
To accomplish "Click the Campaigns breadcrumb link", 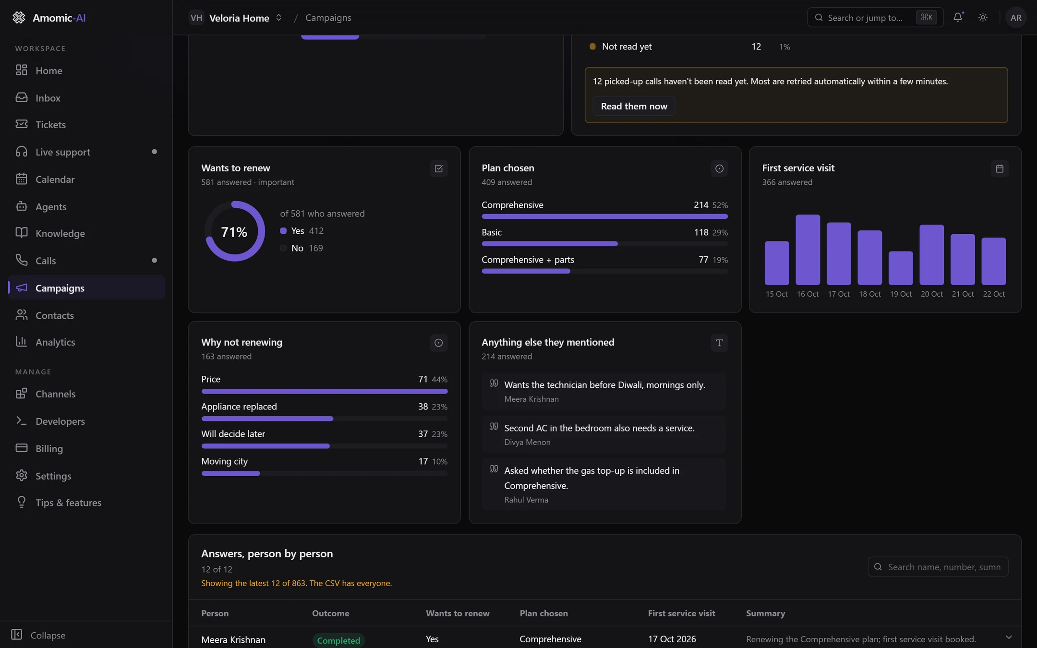I will pos(328,18).
